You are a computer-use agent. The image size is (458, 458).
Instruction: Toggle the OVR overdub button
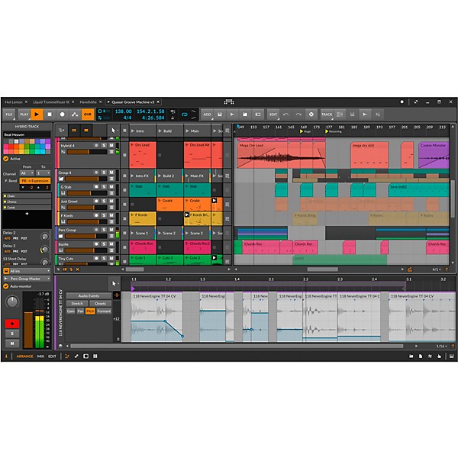click(88, 114)
